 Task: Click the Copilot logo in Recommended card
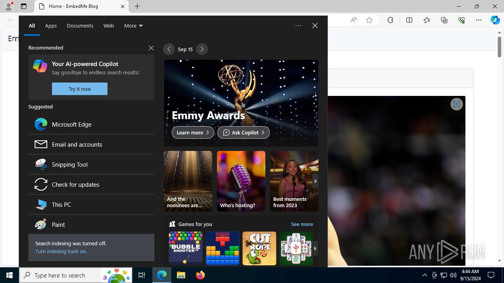[40, 66]
